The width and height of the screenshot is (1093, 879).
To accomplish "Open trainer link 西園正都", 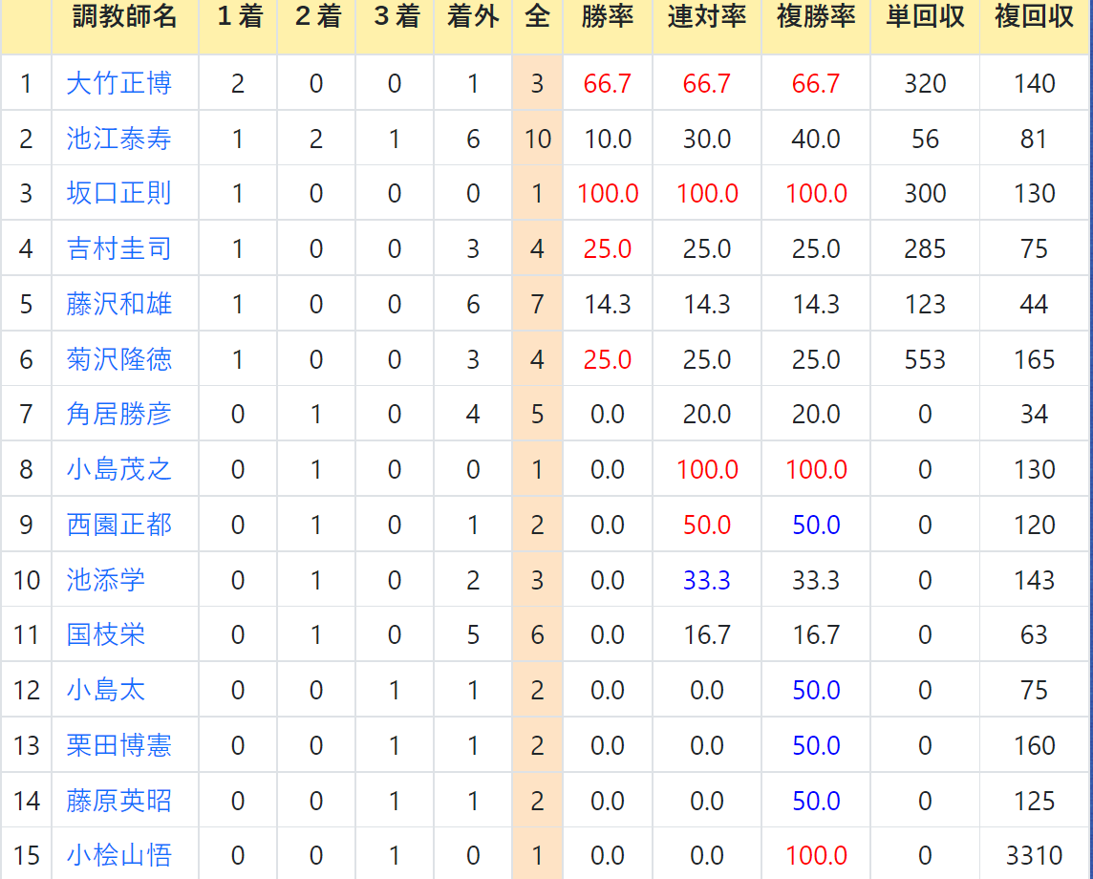I will [x=118, y=525].
